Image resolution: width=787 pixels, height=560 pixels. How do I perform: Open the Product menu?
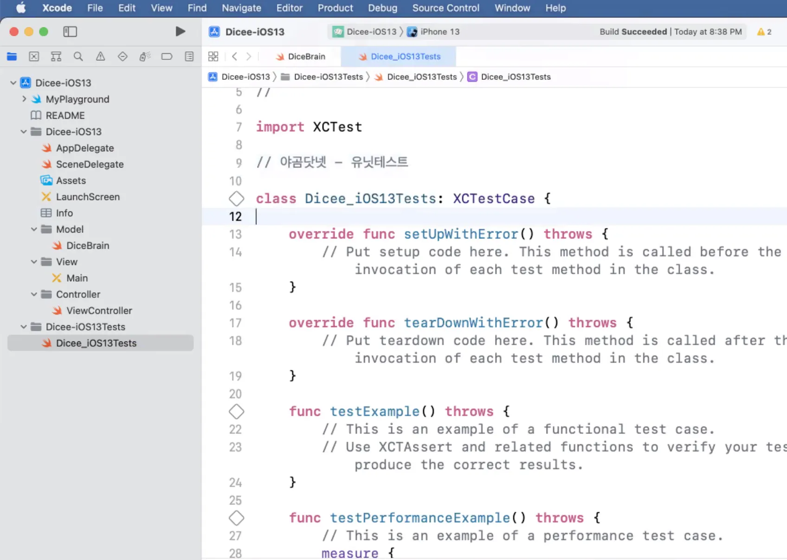pos(335,8)
